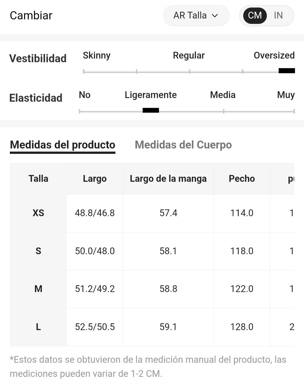Open the Medidas del Cuerpo tab
This screenshot has height=384, width=304.
pos(183,145)
